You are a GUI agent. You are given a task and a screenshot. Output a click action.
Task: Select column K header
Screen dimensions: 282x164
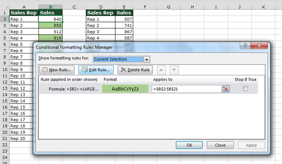click(x=263, y=7)
